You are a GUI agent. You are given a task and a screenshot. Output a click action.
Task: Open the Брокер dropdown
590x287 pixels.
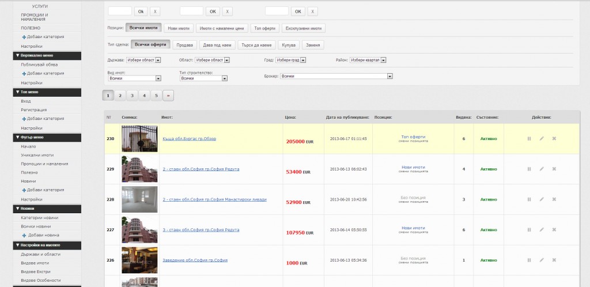(336, 76)
